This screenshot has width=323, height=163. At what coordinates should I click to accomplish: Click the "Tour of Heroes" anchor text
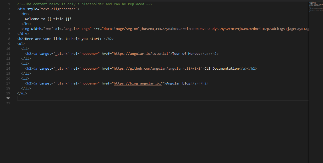pyautogui.click(x=186, y=54)
